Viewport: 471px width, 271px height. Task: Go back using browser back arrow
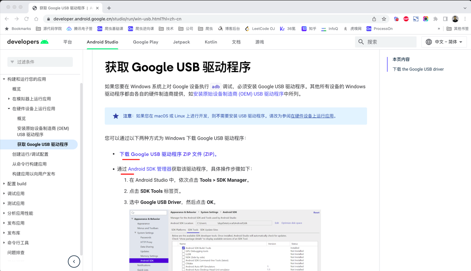click(x=7, y=19)
